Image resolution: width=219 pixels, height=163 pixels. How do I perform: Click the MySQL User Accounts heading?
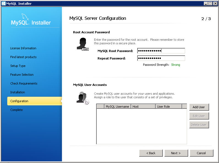(90, 85)
